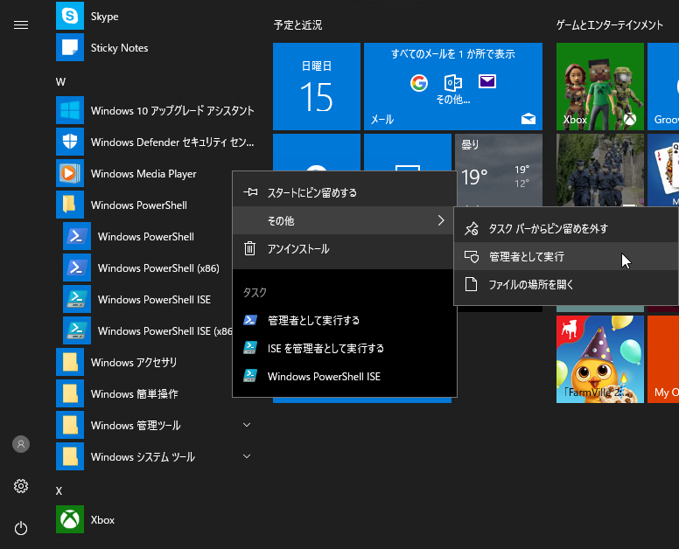Screen dimensions: 679x549
Task: Choose ISE を管理者として実行する task
Action: point(345,348)
